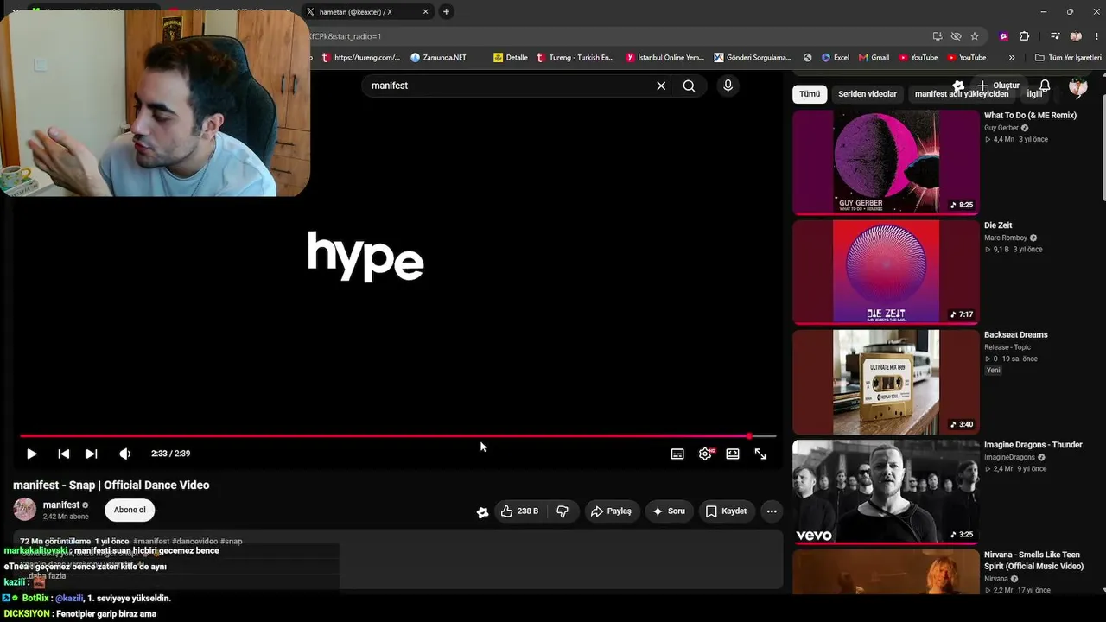Select the Seriden videolar filter chip

coord(868,94)
